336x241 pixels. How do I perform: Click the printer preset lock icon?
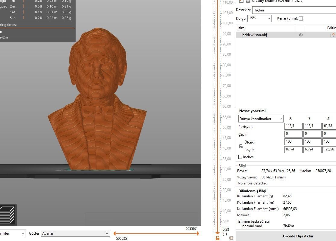tap(248, 1)
